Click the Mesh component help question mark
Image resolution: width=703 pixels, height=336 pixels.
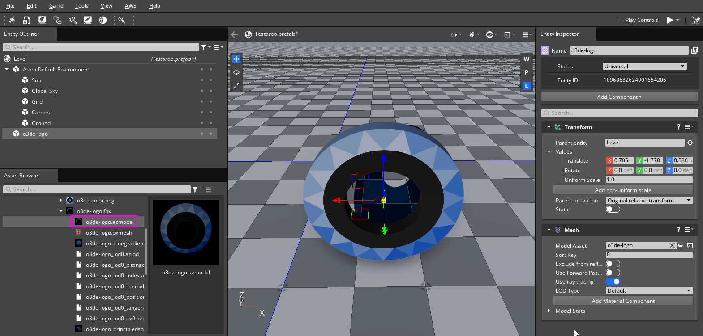coord(679,230)
